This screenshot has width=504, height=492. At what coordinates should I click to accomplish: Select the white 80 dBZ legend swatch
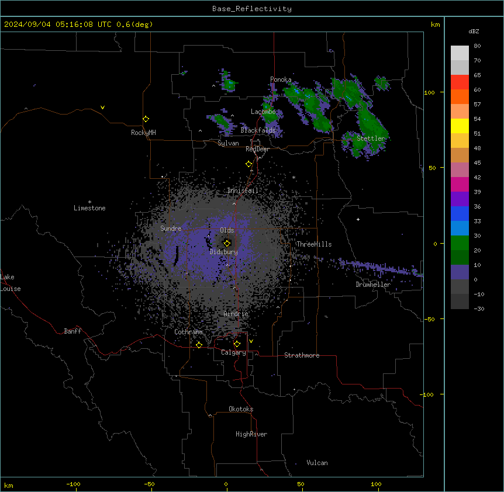pyautogui.click(x=460, y=53)
